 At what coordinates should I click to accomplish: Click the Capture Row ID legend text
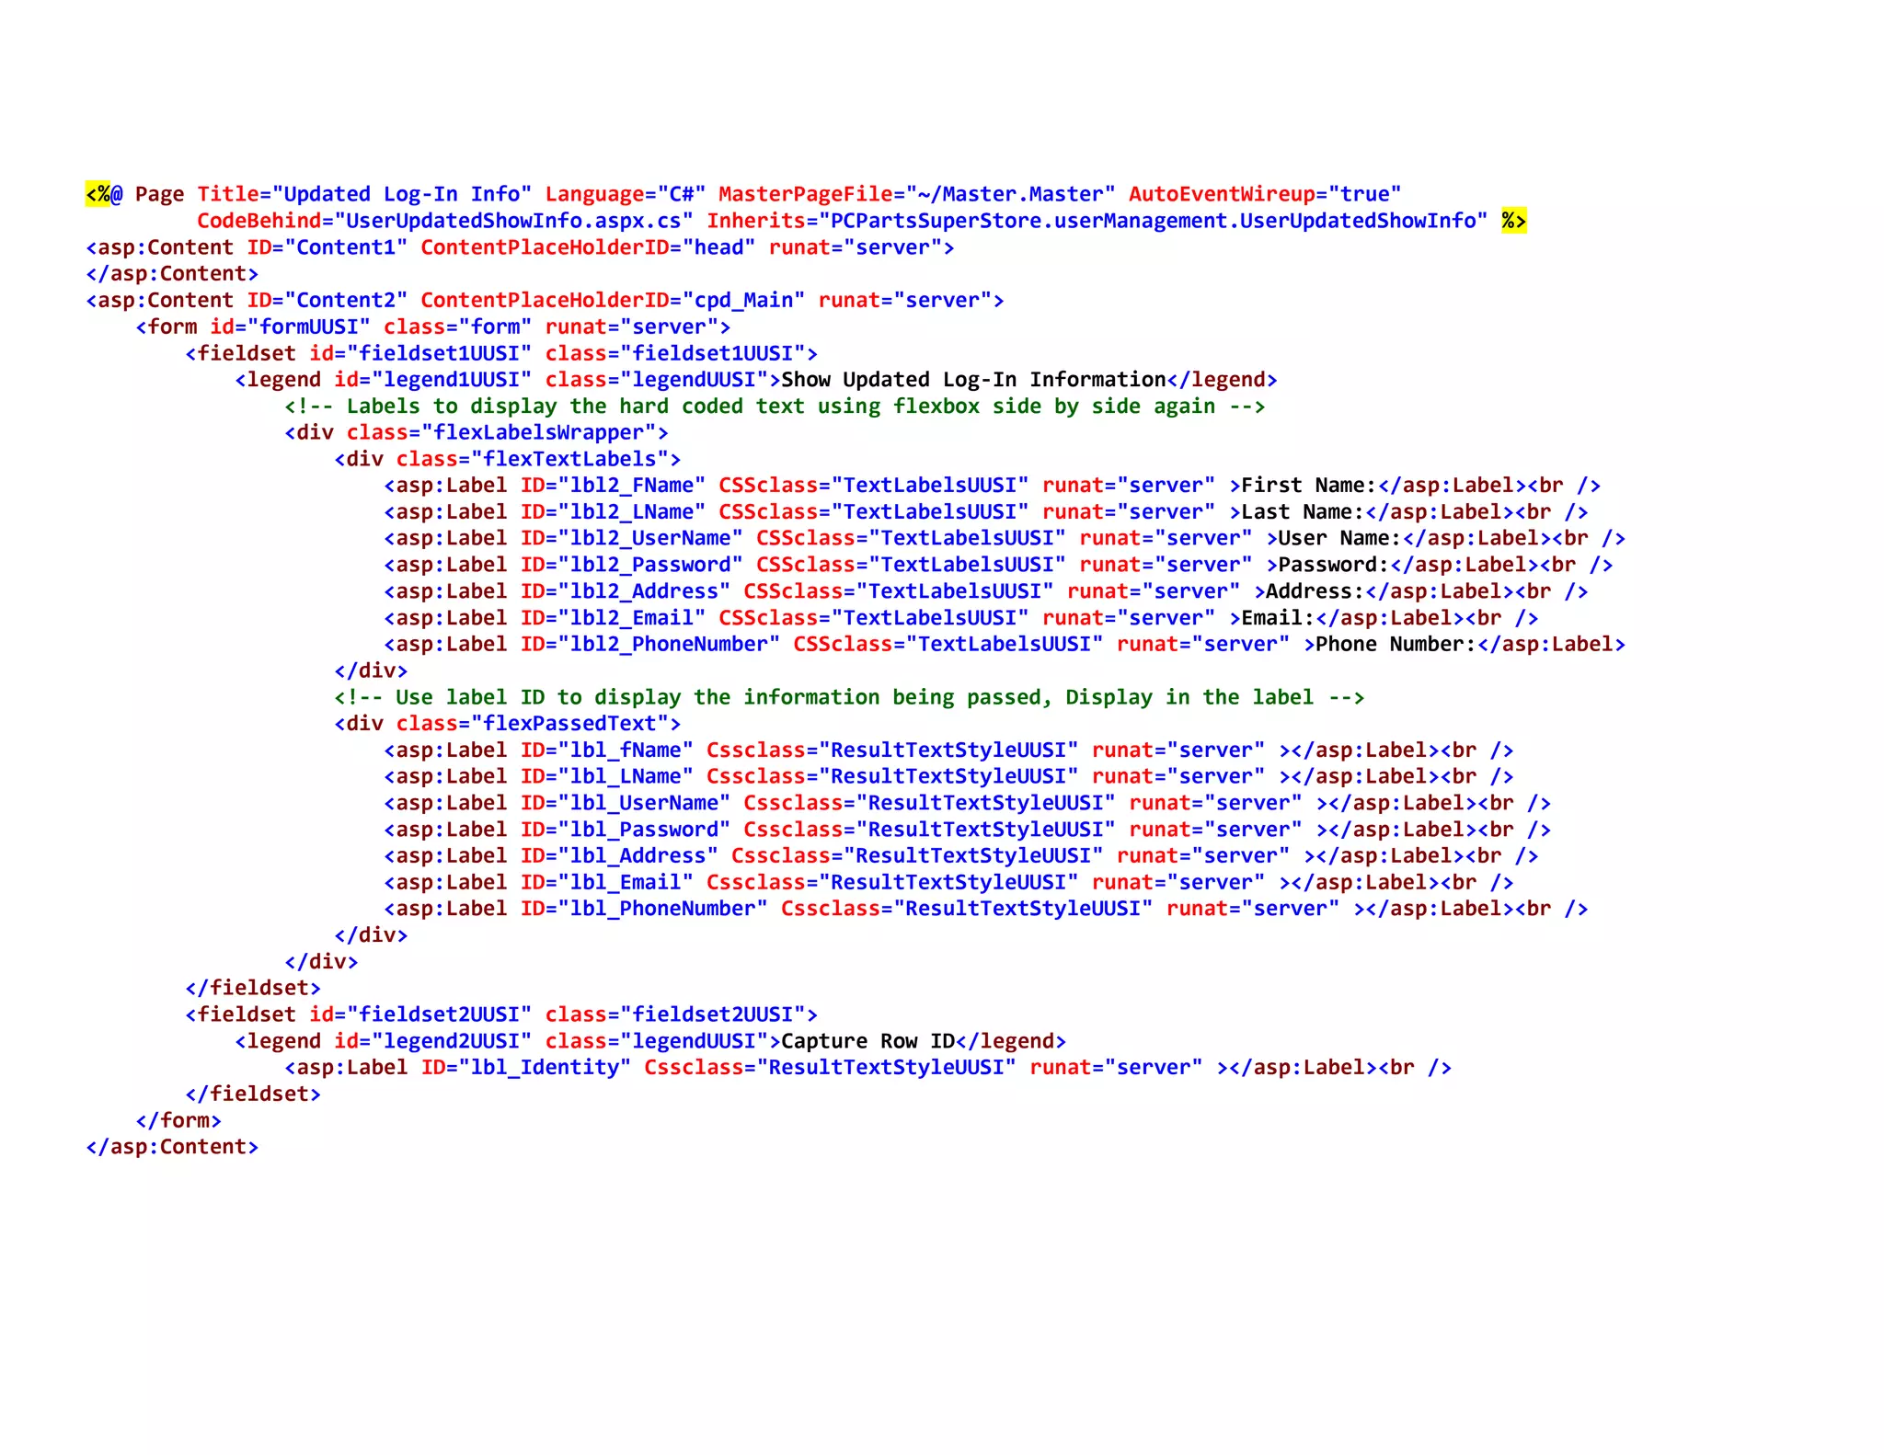click(867, 1041)
